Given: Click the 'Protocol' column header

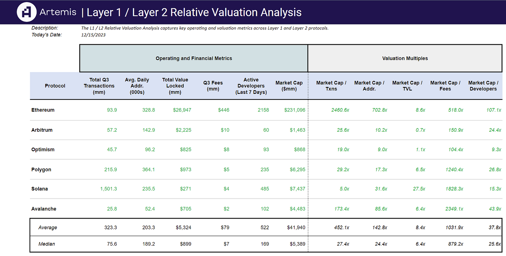Looking at the screenshot, I should tap(55, 86).
